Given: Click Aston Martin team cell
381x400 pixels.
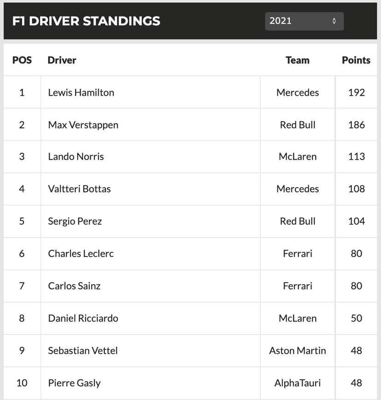Looking at the screenshot, I should point(297,351).
